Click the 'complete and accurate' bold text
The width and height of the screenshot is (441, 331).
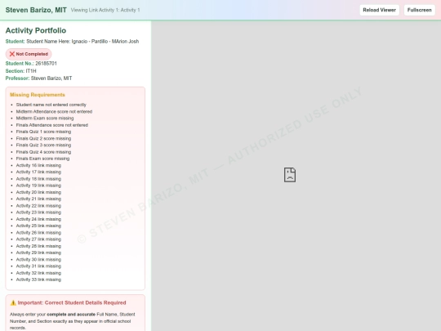point(71,314)
